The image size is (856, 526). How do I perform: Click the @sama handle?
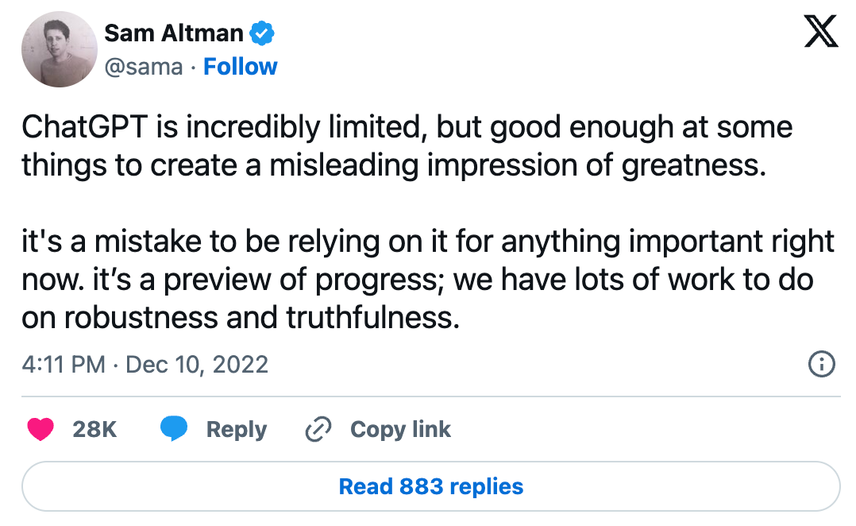point(144,67)
